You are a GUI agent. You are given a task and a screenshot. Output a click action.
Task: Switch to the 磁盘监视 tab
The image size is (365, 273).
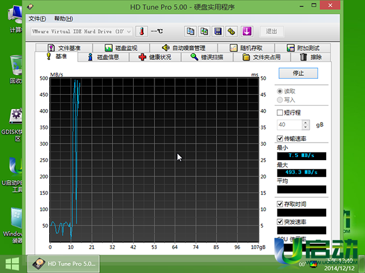121,48
